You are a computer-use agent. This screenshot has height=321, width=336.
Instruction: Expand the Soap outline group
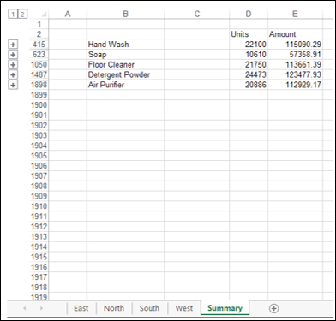tap(13, 55)
